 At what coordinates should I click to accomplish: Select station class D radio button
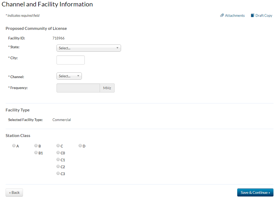80,146
